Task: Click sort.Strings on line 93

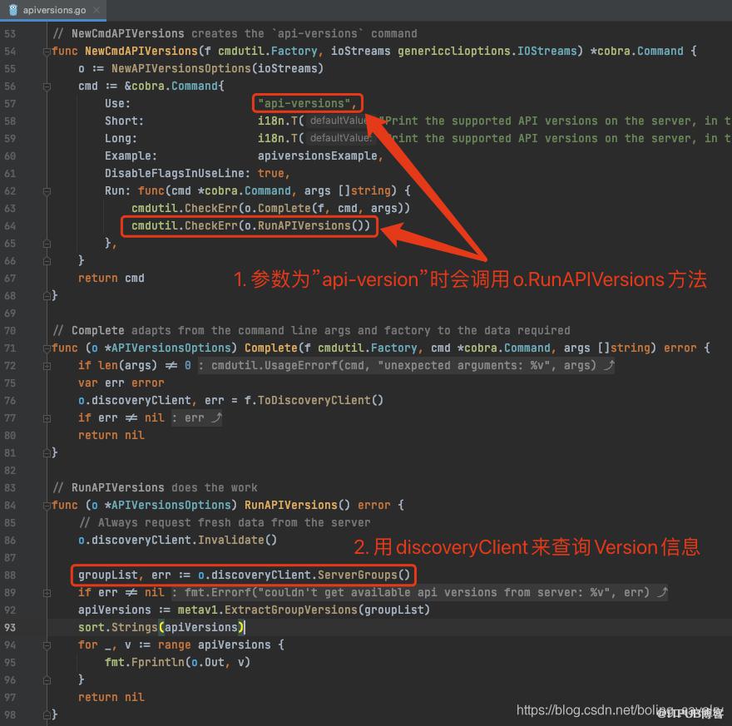Action: (x=117, y=628)
